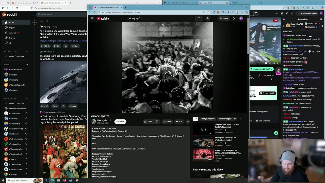Favorite r/DIWHY community star
This screenshot has width=325, height=183.
tap(26, 159)
